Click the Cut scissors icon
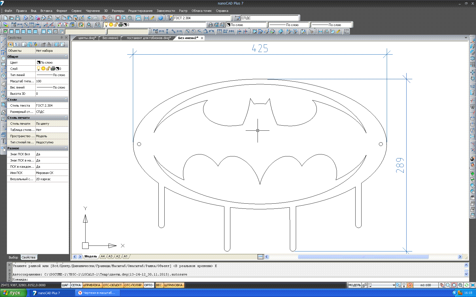 pyautogui.click(x=58, y=18)
